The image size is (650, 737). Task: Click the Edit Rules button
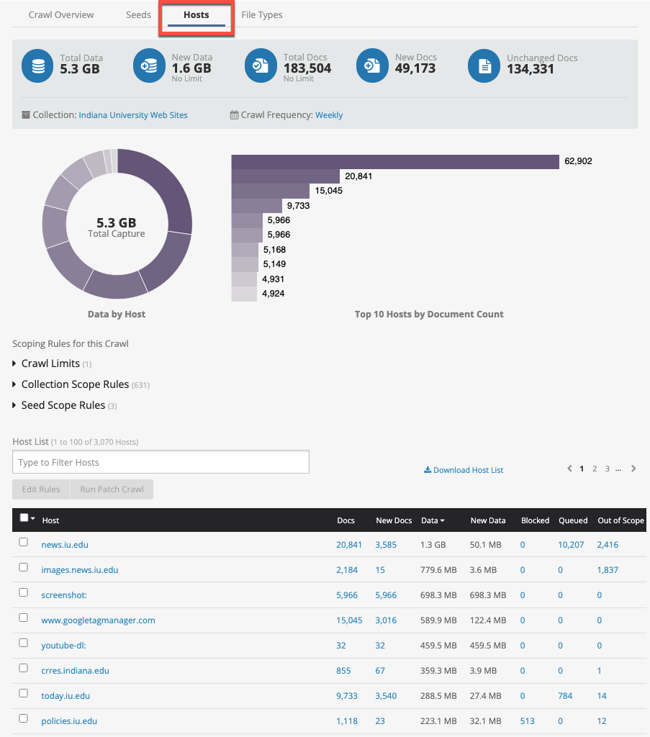pyautogui.click(x=41, y=489)
